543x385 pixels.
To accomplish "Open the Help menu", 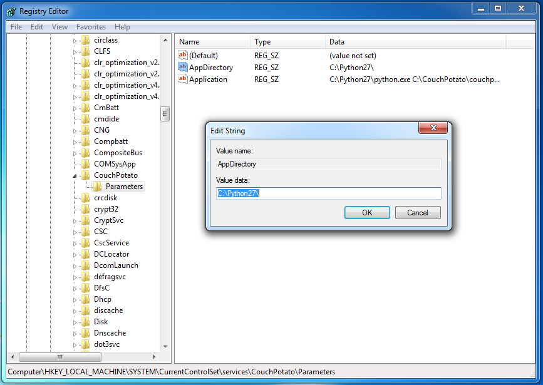I will tap(122, 27).
